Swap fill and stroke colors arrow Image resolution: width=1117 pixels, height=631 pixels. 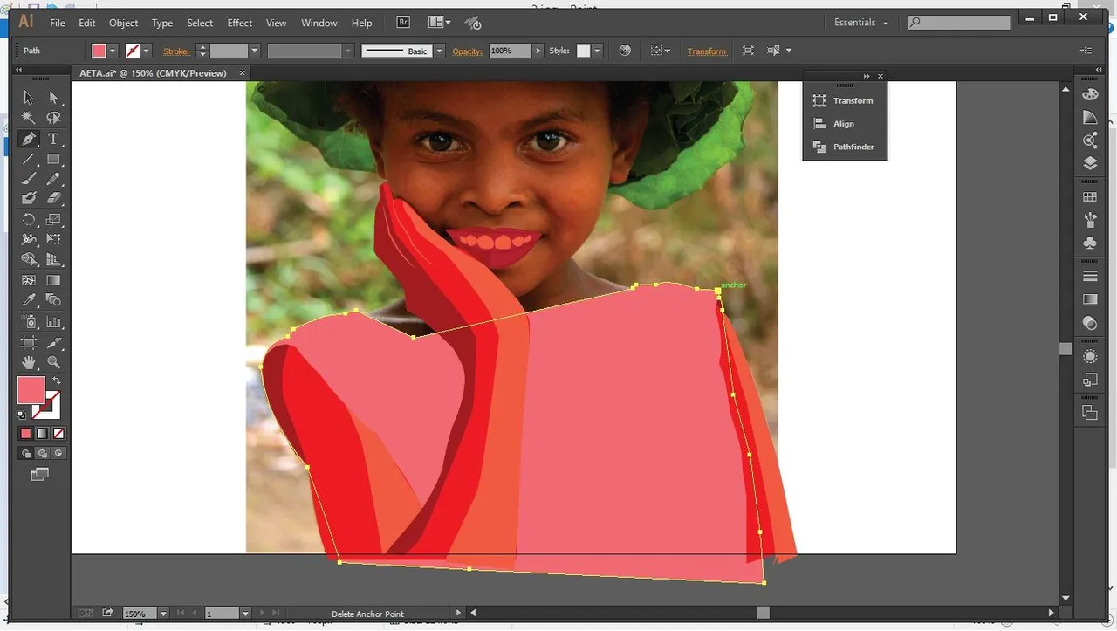click(57, 381)
